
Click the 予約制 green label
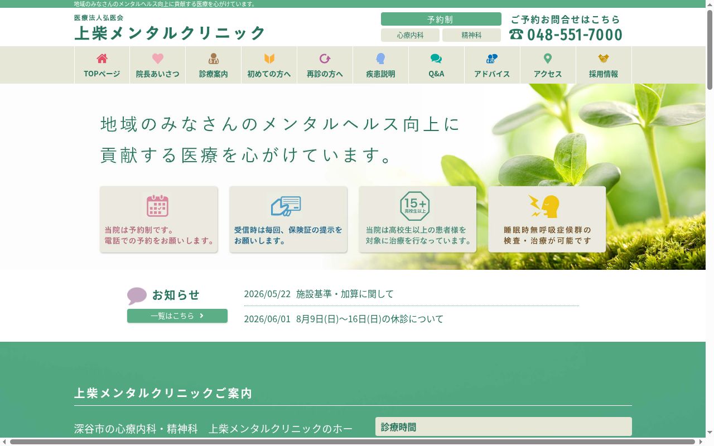pyautogui.click(x=441, y=19)
